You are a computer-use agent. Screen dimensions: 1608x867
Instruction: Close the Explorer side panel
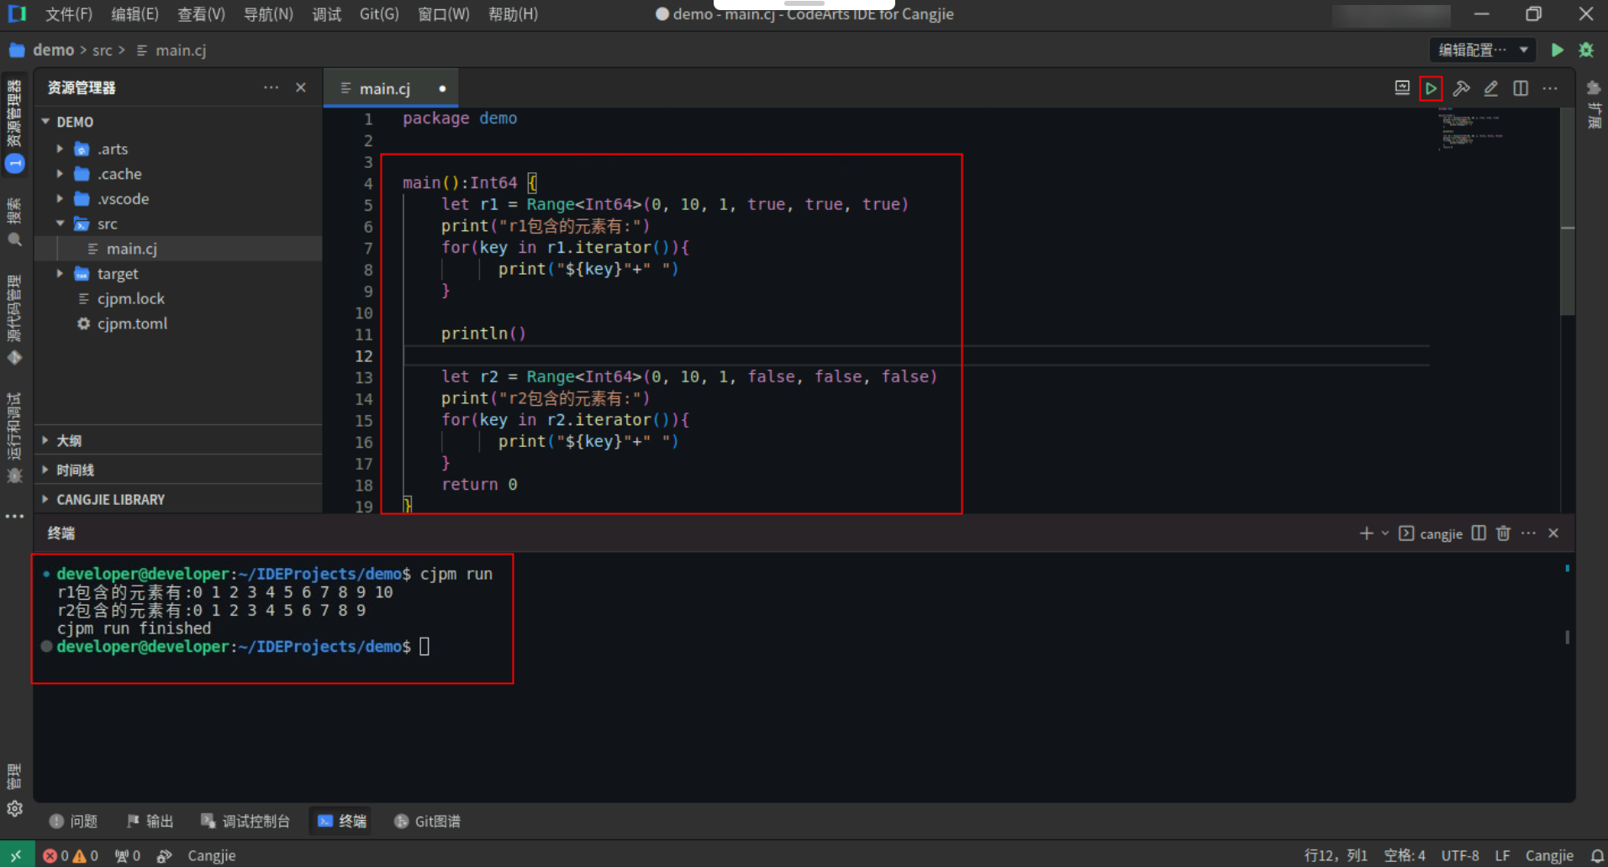301,87
